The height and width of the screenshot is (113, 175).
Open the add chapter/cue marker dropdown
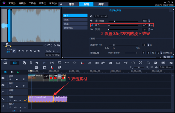point(18,72)
